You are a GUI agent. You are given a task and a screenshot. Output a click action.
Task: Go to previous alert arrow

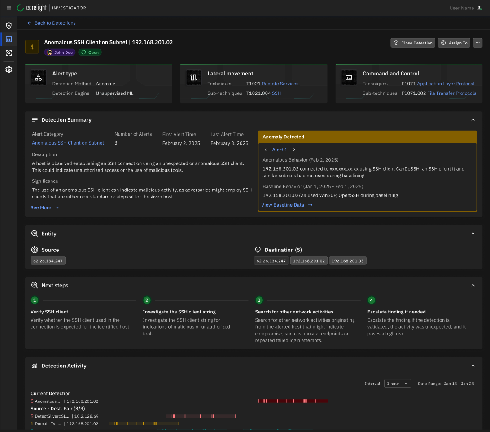coord(265,150)
